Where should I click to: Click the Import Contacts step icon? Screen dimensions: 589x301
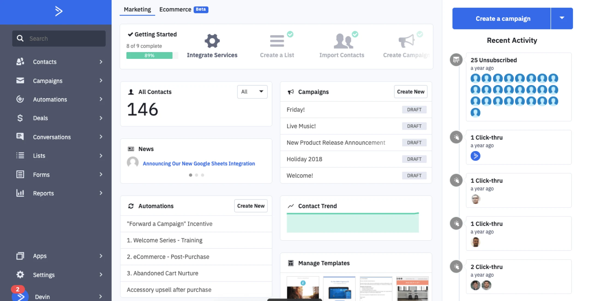(x=343, y=41)
